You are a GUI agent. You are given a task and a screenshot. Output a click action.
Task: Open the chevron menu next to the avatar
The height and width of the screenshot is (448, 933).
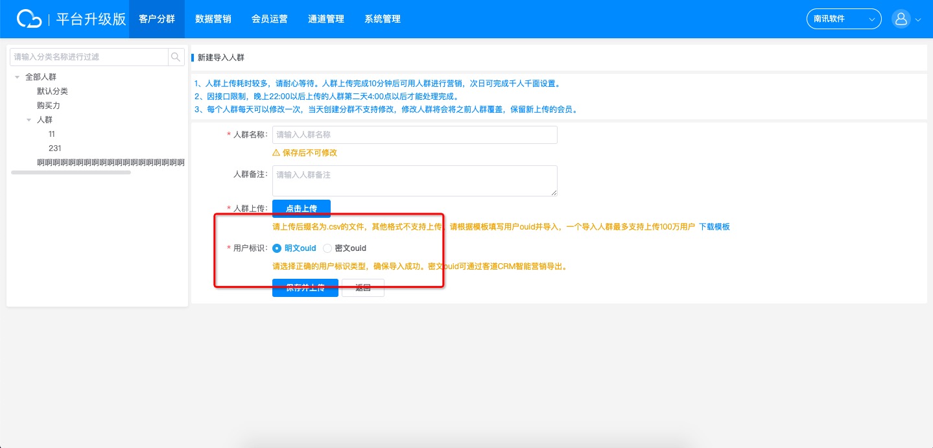click(x=917, y=19)
